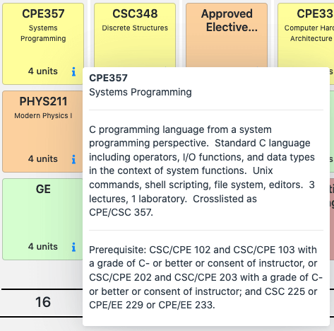Select the Approved Elective card
Image resolution: width=334 pixels, height=331 pixels.
point(227,35)
